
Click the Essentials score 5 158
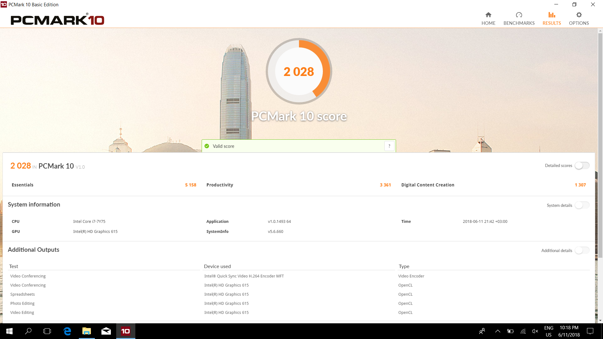pos(191,185)
